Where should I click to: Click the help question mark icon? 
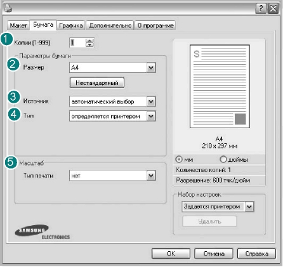[261, 9]
